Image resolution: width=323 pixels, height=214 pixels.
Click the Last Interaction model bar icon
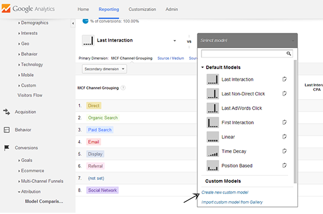tap(213, 79)
